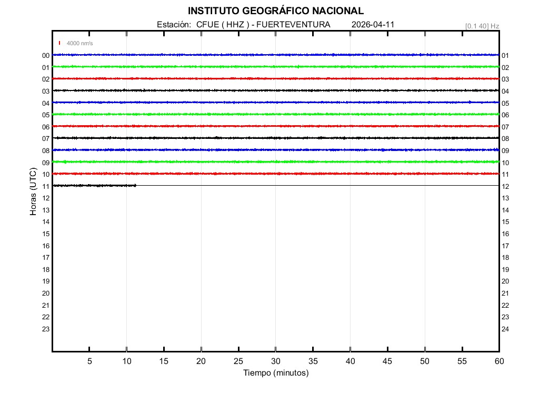
Task: Click the 5 minute tick label
Action: coord(89,361)
